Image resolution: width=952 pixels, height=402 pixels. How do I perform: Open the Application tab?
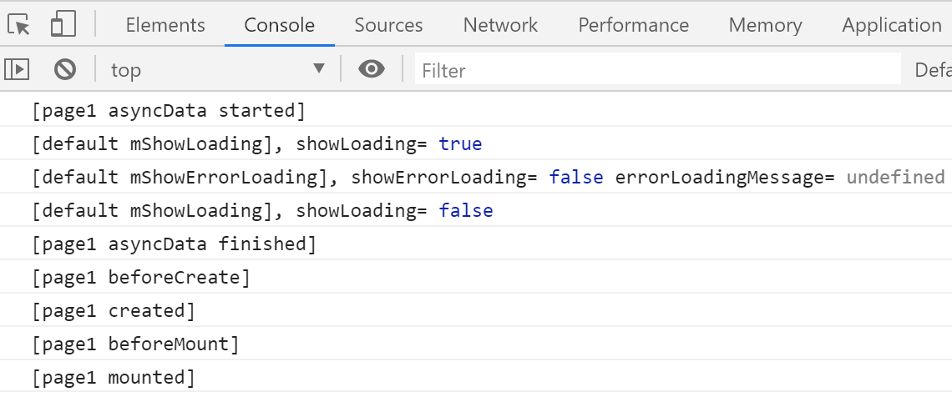click(x=891, y=25)
